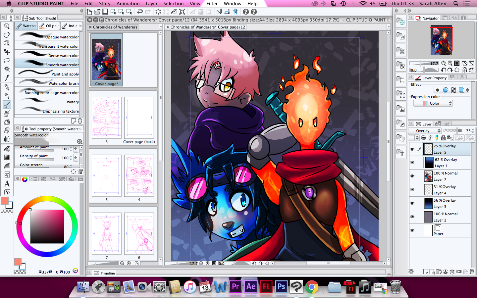Select the Pencil tool
Image resolution: width=477 pixels, height=298 pixels.
(7, 96)
